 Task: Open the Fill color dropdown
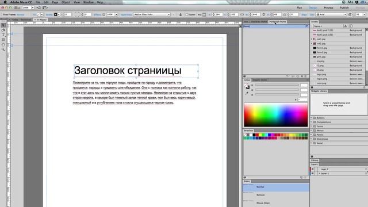[42, 14]
